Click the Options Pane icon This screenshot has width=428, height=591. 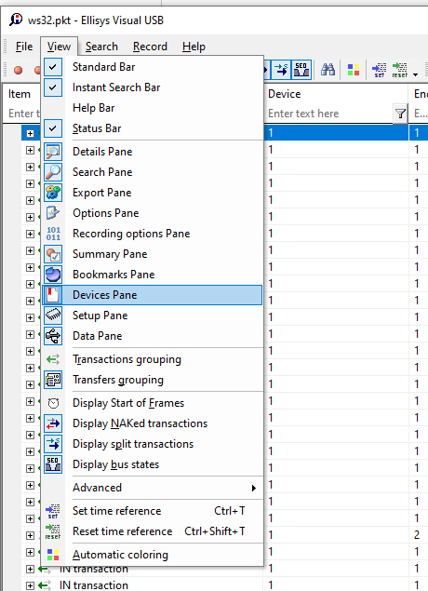click(x=53, y=213)
